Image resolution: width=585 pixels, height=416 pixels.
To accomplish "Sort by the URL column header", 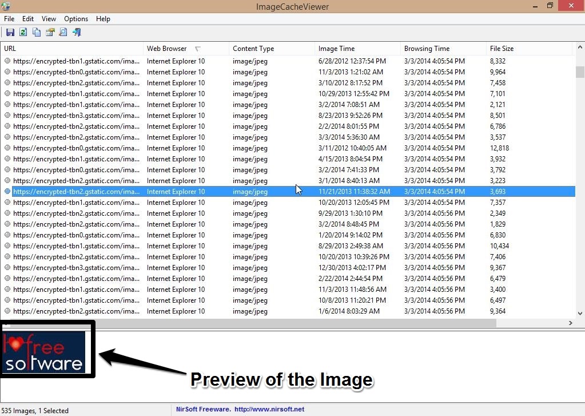I will pyautogui.click(x=71, y=49).
